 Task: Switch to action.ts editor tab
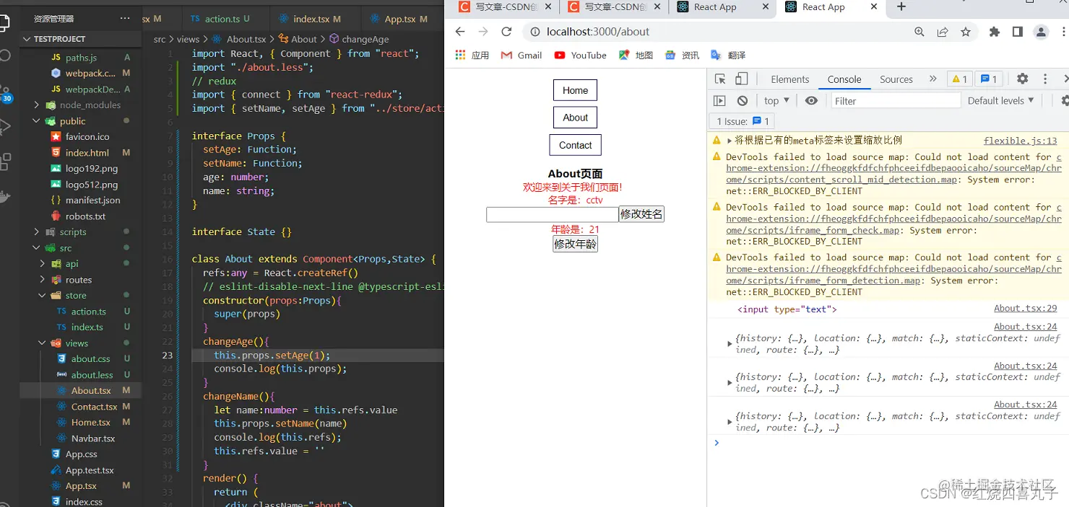click(222, 19)
